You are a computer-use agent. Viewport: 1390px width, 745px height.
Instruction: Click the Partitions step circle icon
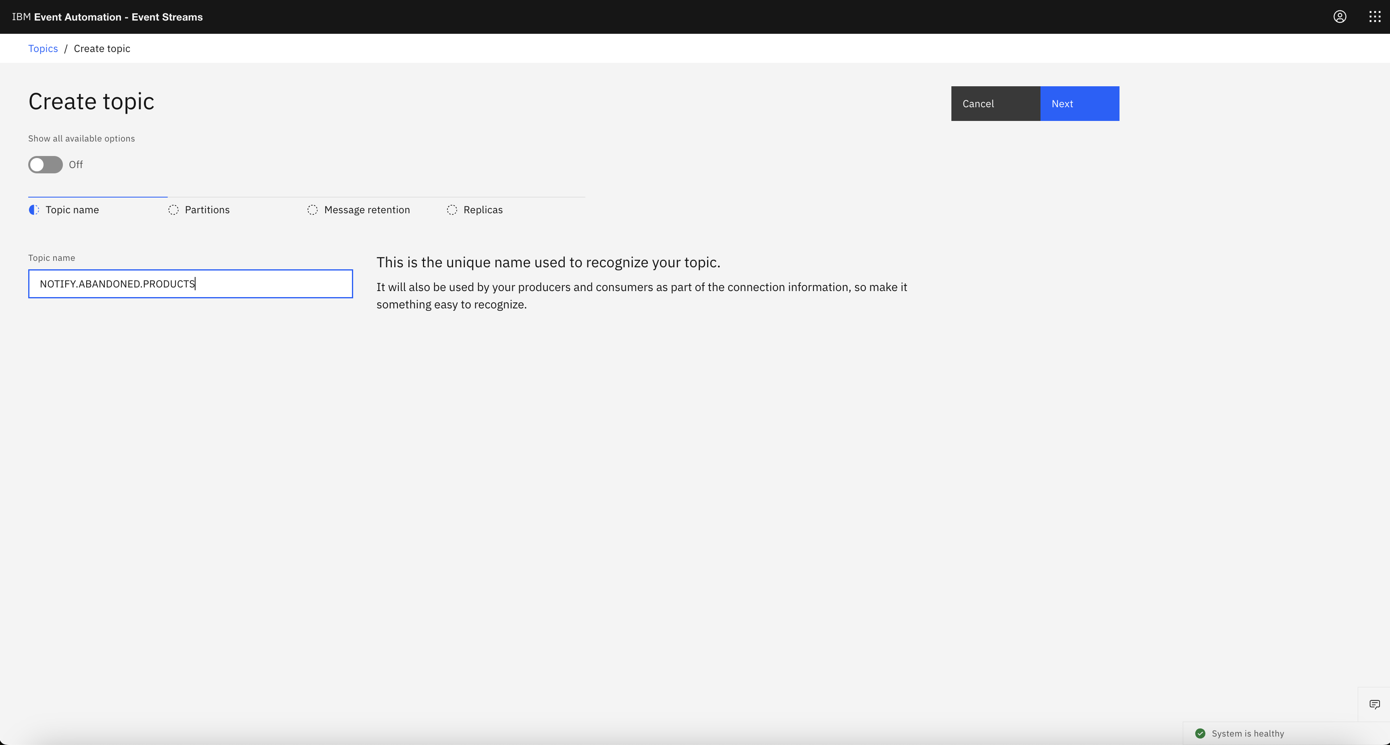(x=173, y=210)
